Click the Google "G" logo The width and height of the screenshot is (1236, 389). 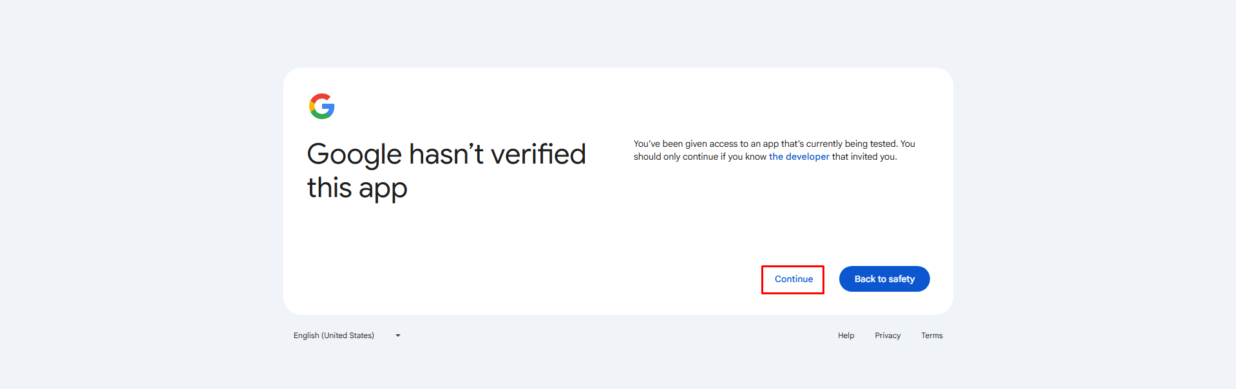(321, 106)
